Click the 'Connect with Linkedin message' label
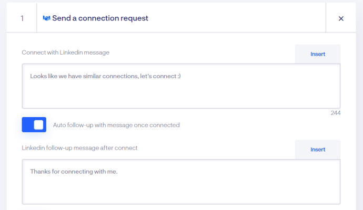363x210 pixels. pos(66,52)
